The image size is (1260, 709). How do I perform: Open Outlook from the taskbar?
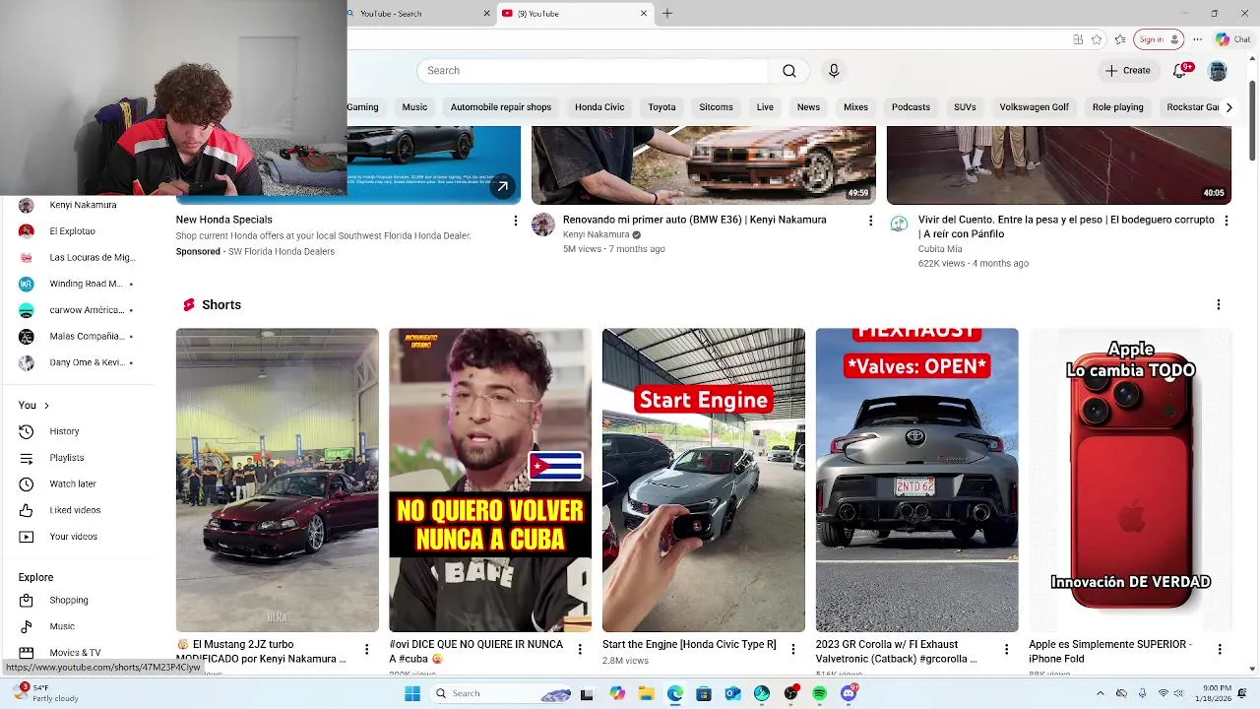click(732, 693)
